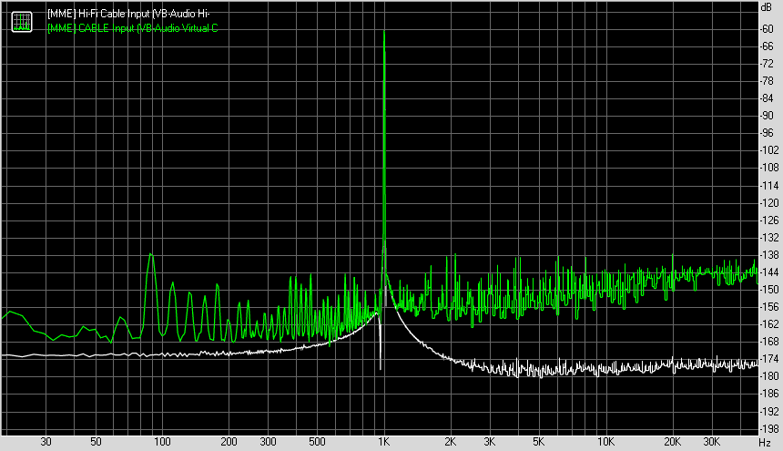Click the -144 dB axis label
Screen dimensions: 783x451
coord(769,272)
